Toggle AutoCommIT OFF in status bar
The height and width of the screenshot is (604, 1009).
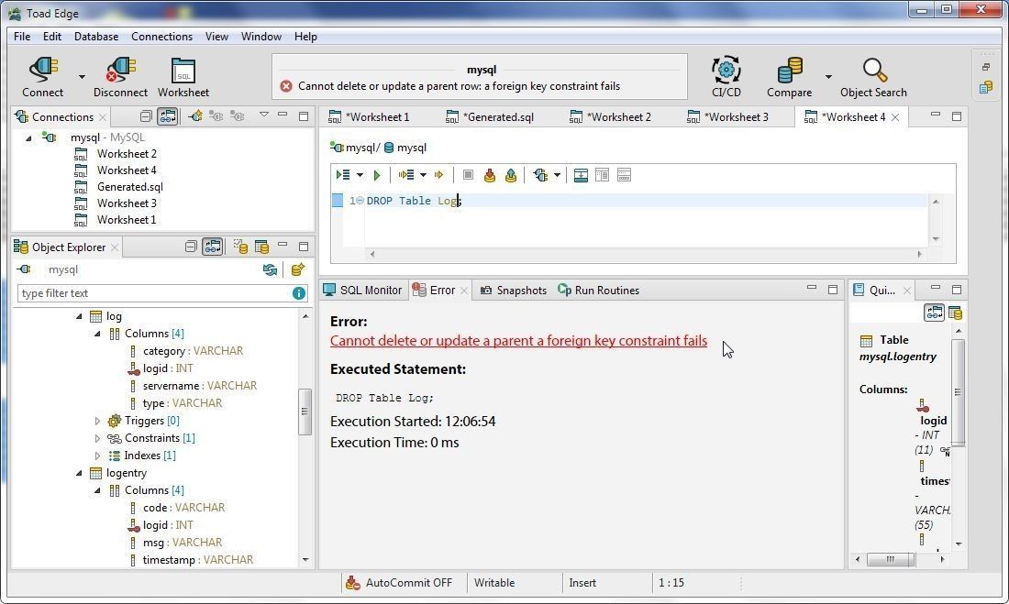click(399, 583)
